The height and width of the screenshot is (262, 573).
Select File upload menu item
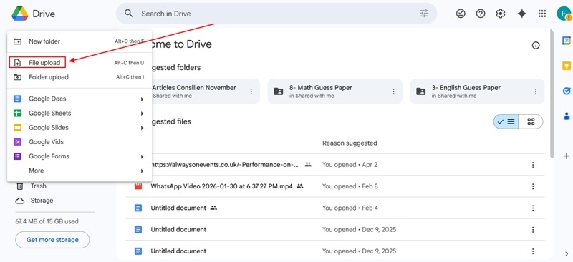coord(80,63)
